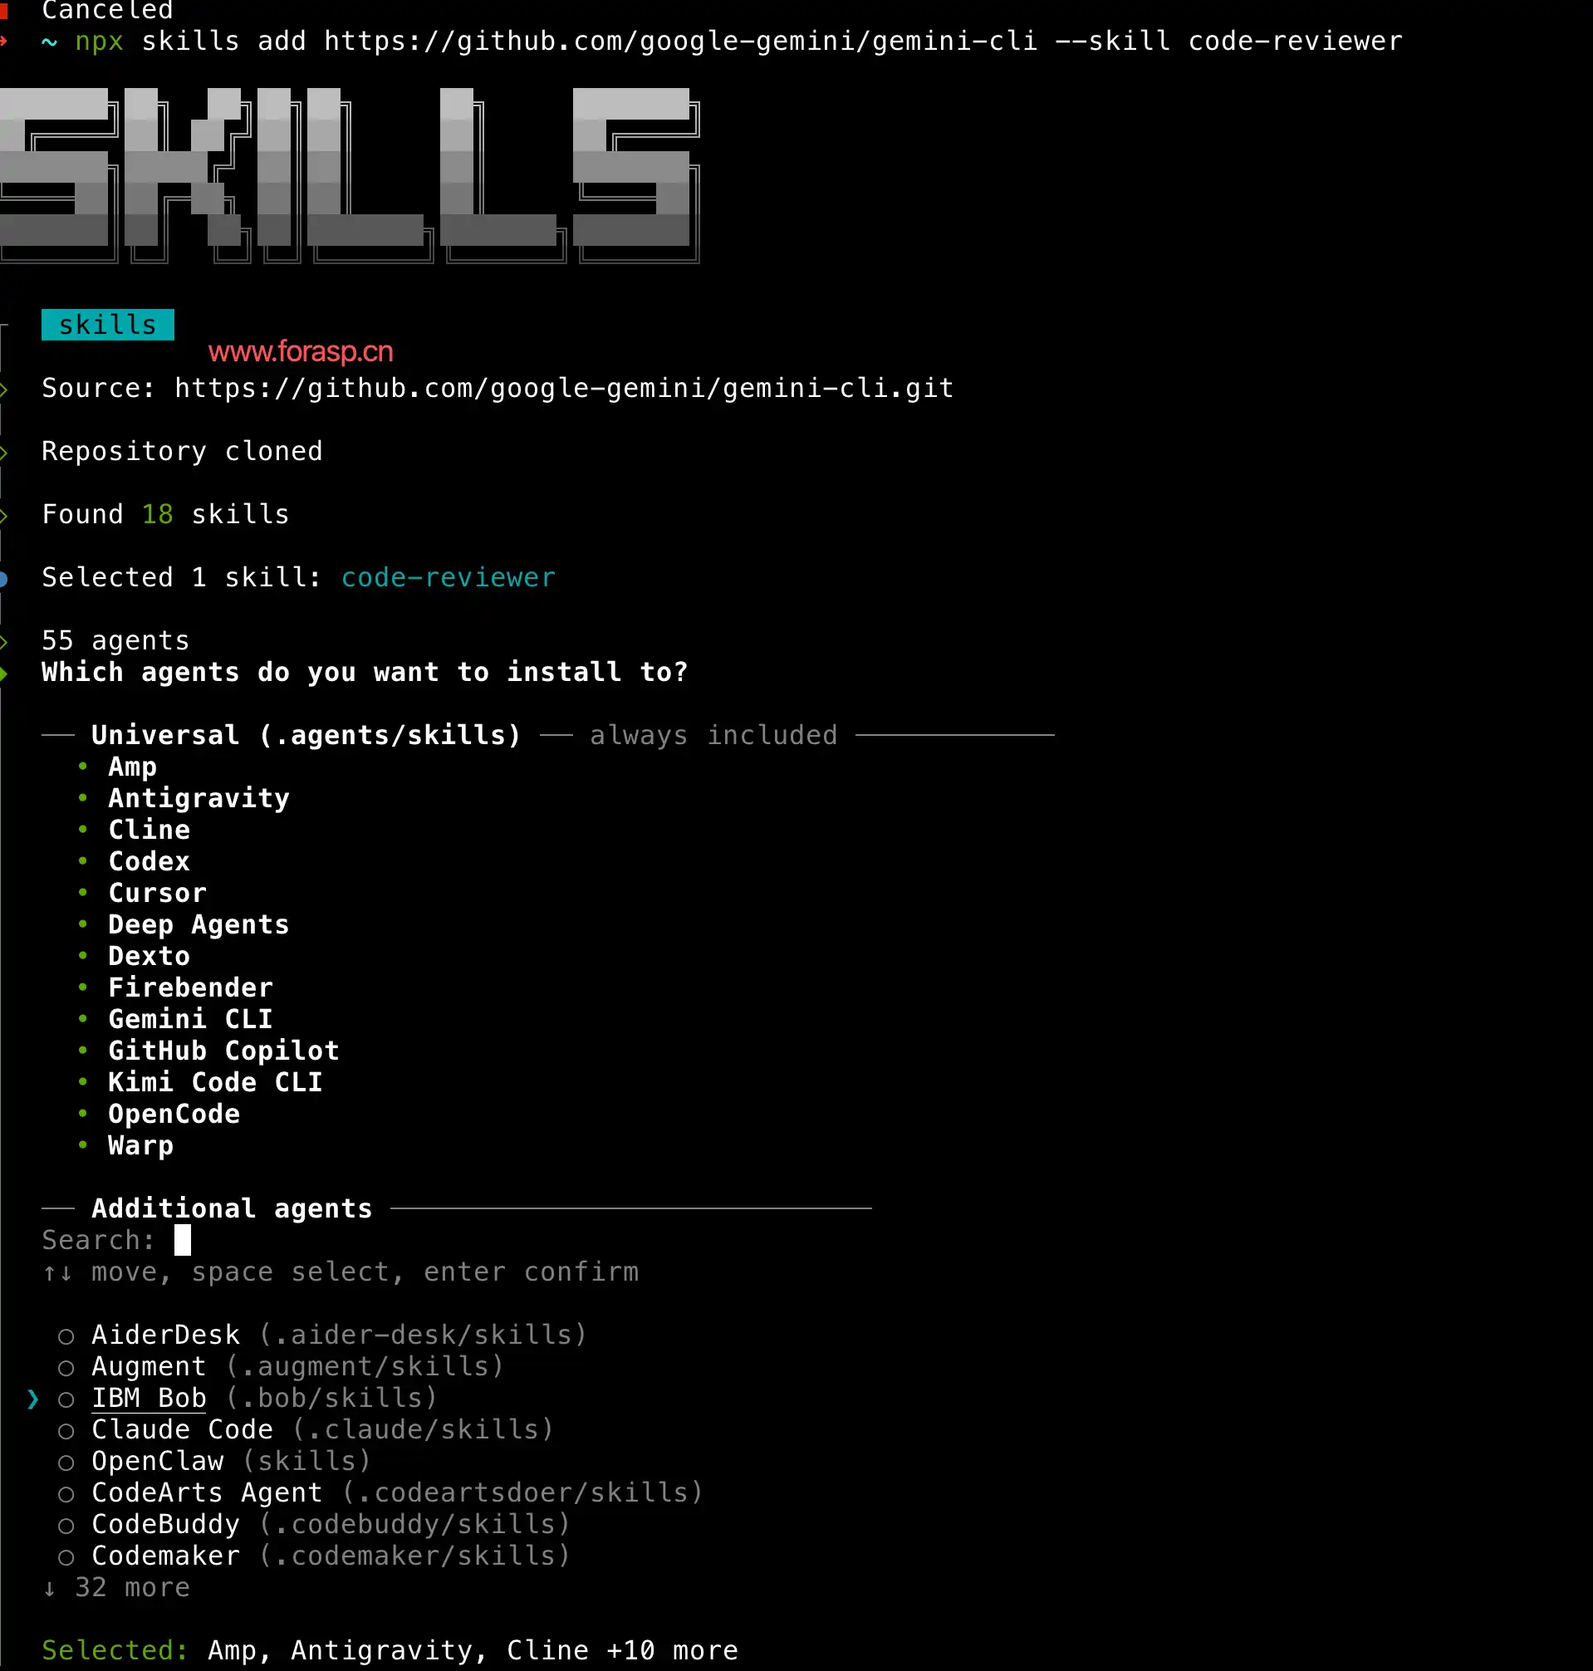
Task: Click the Gemini CLI universal agent entry
Action: tap(190, 1019)
